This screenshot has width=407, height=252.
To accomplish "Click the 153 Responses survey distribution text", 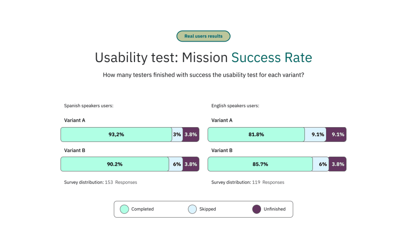I will tap(121, 182).
